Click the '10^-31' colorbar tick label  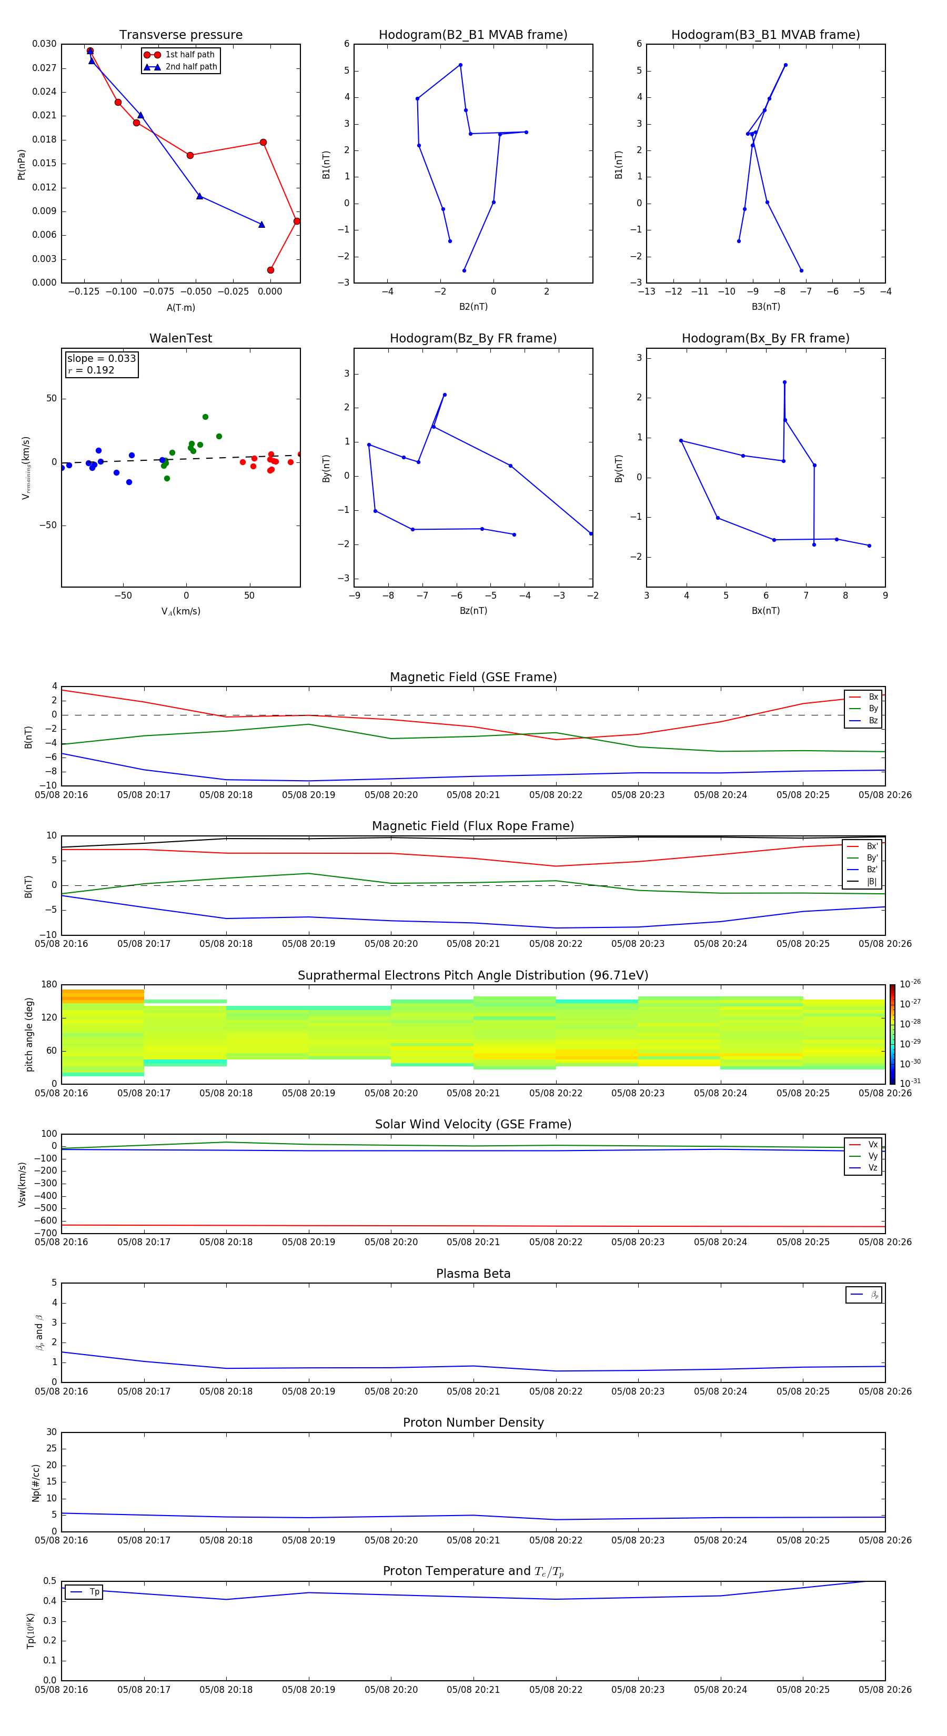910,1083
